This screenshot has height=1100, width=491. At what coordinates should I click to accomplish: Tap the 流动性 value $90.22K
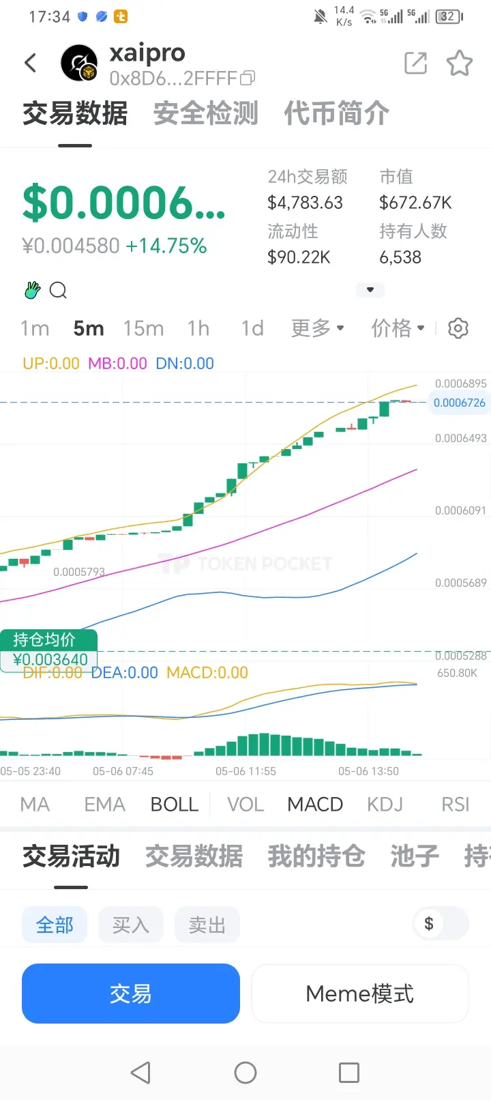299,257
